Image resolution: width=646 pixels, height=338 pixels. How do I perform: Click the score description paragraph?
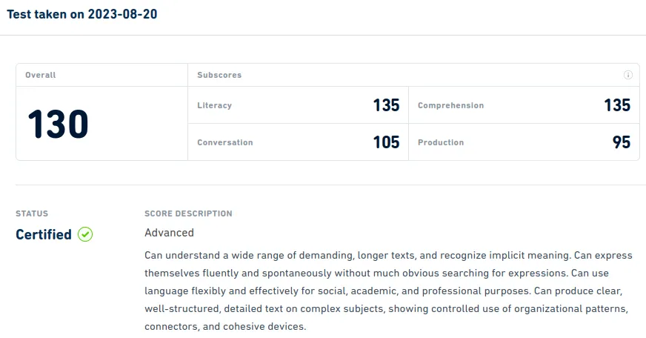tap(388, 291)
